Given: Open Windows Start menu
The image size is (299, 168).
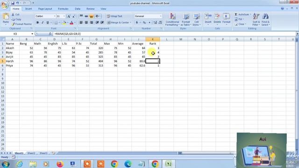Looking at the screenshot, I should [x=6, y=164].
